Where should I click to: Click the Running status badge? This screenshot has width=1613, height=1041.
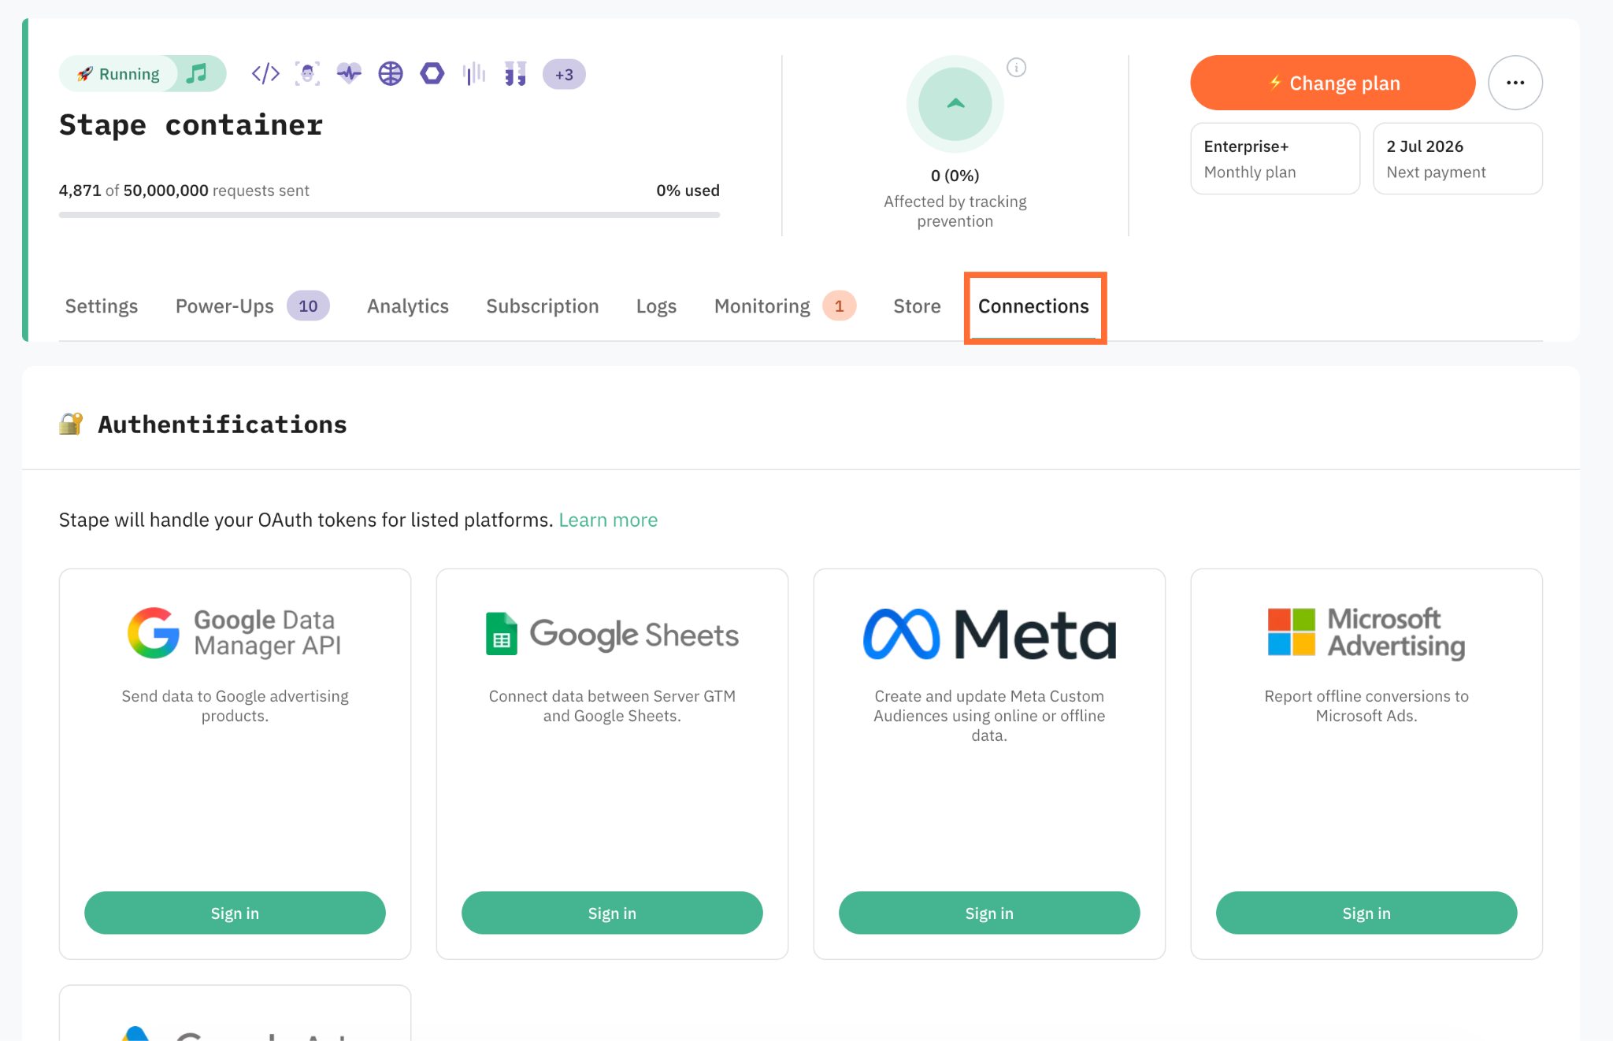118,74
